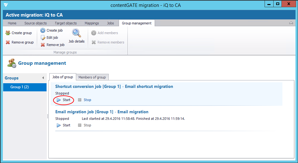The height and width of the screenshot is (163, 298).
Task: Go to the Home tab
Action: [12, 23]
